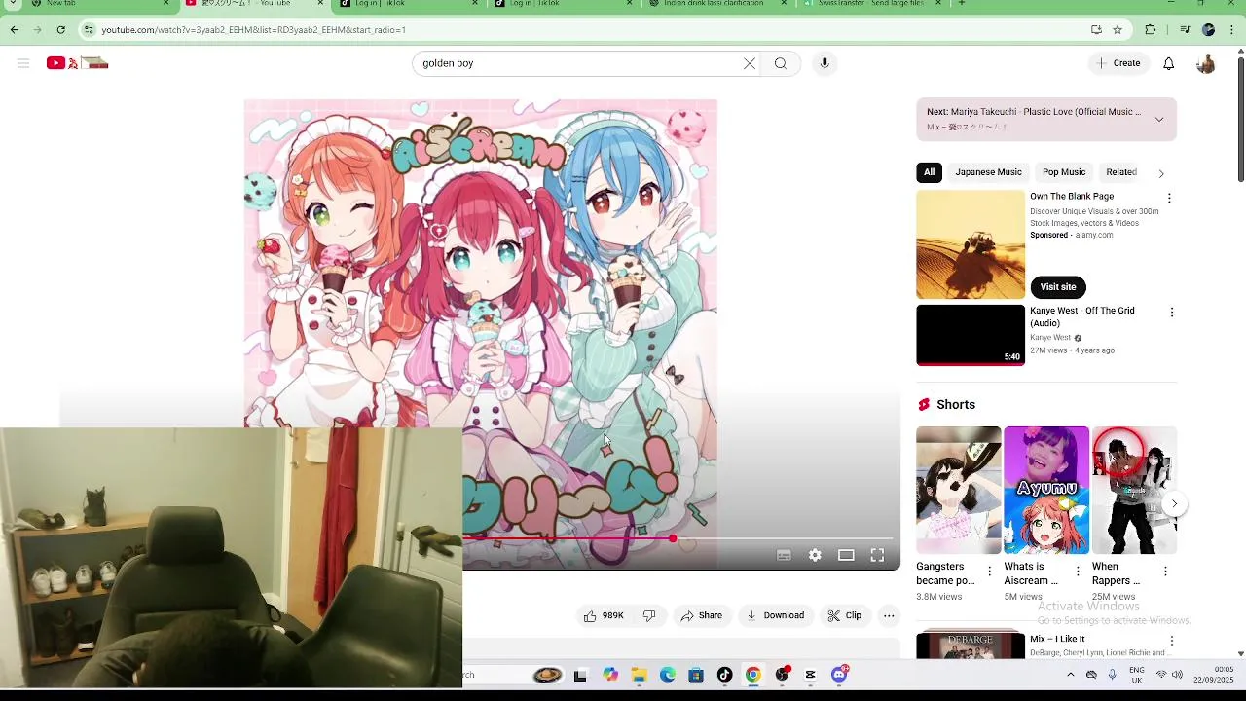
Task: Go back in Chrome
Action: [x=14, y=30]
